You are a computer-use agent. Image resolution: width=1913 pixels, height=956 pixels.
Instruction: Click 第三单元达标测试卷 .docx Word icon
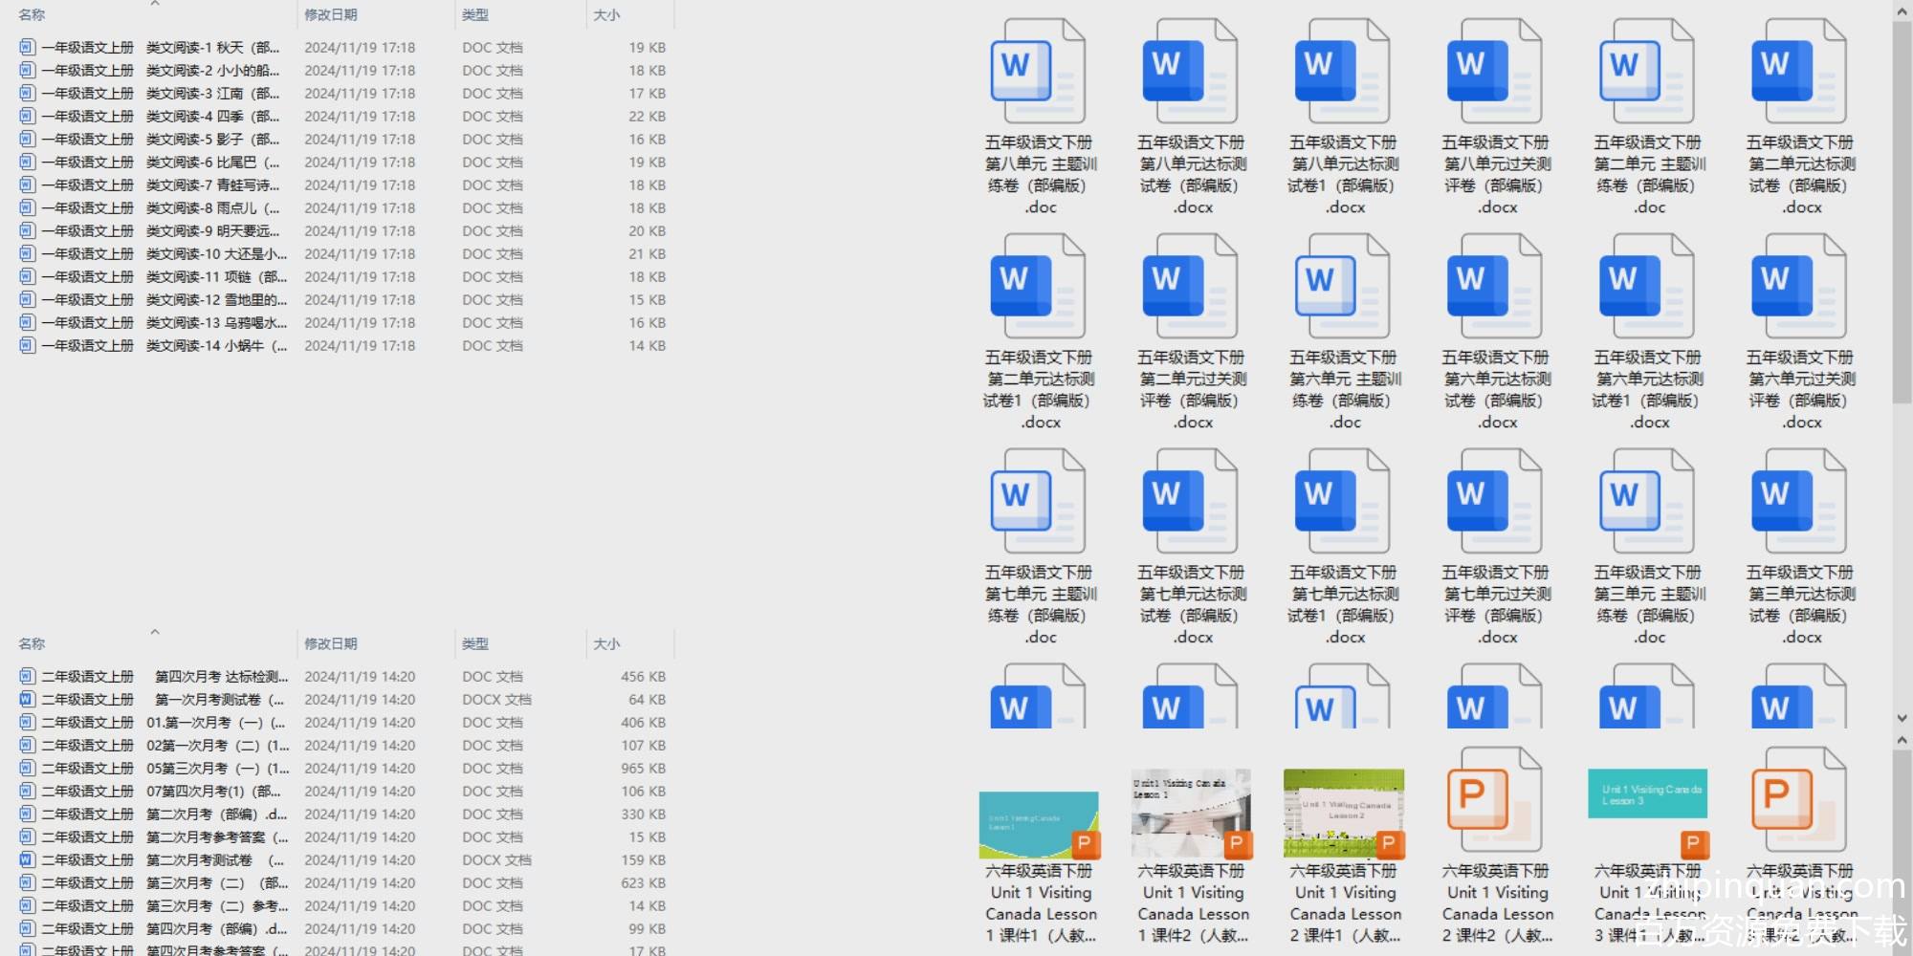point(1799,502)
